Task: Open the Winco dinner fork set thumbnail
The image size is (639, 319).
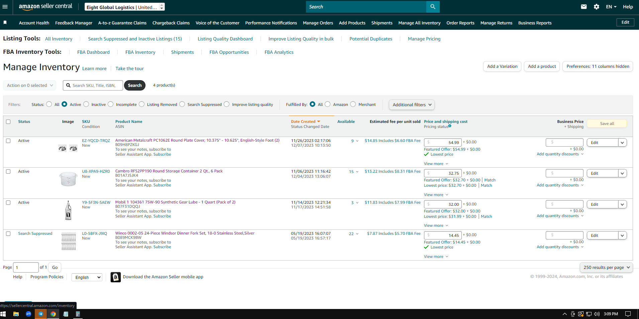Action: (x=69, y=241)
